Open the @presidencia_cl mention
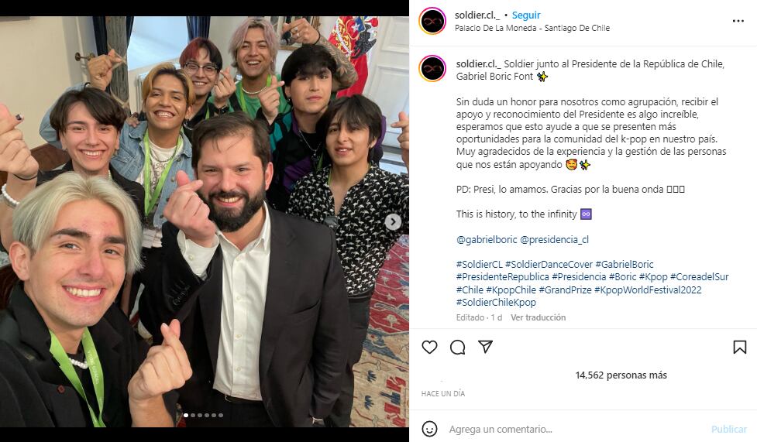 [555, 239]
